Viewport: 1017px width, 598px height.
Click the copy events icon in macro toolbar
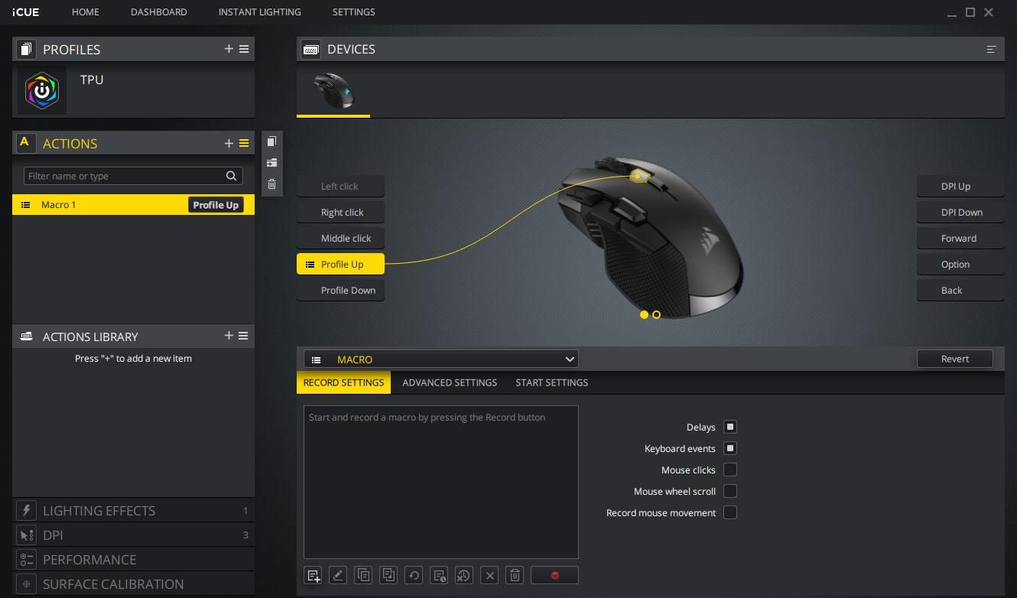pos(363,575)
